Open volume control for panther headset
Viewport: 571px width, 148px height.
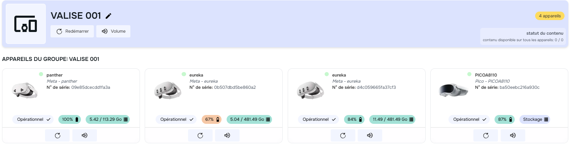[85, 135]
